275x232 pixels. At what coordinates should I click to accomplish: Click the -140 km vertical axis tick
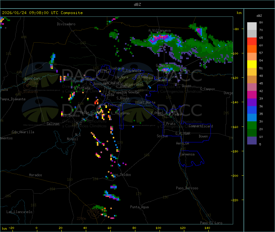235,102
